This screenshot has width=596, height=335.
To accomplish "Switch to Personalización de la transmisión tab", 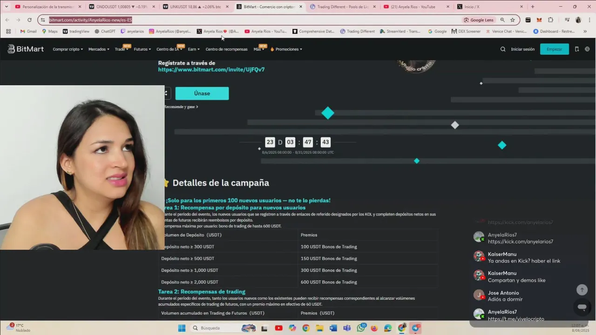I will [47, 7].
